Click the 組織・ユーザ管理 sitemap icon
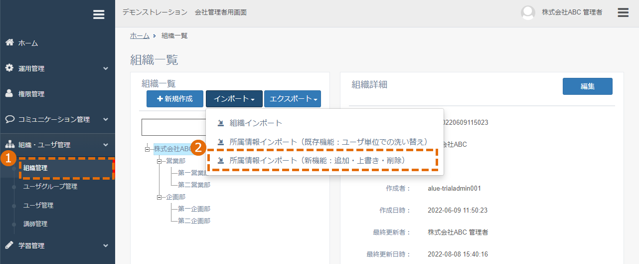This screenshot has width=639, height=264. (x=9, y=145)
